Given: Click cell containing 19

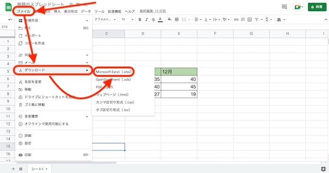Looking at the screenshot, I should (x=179, y=94).
